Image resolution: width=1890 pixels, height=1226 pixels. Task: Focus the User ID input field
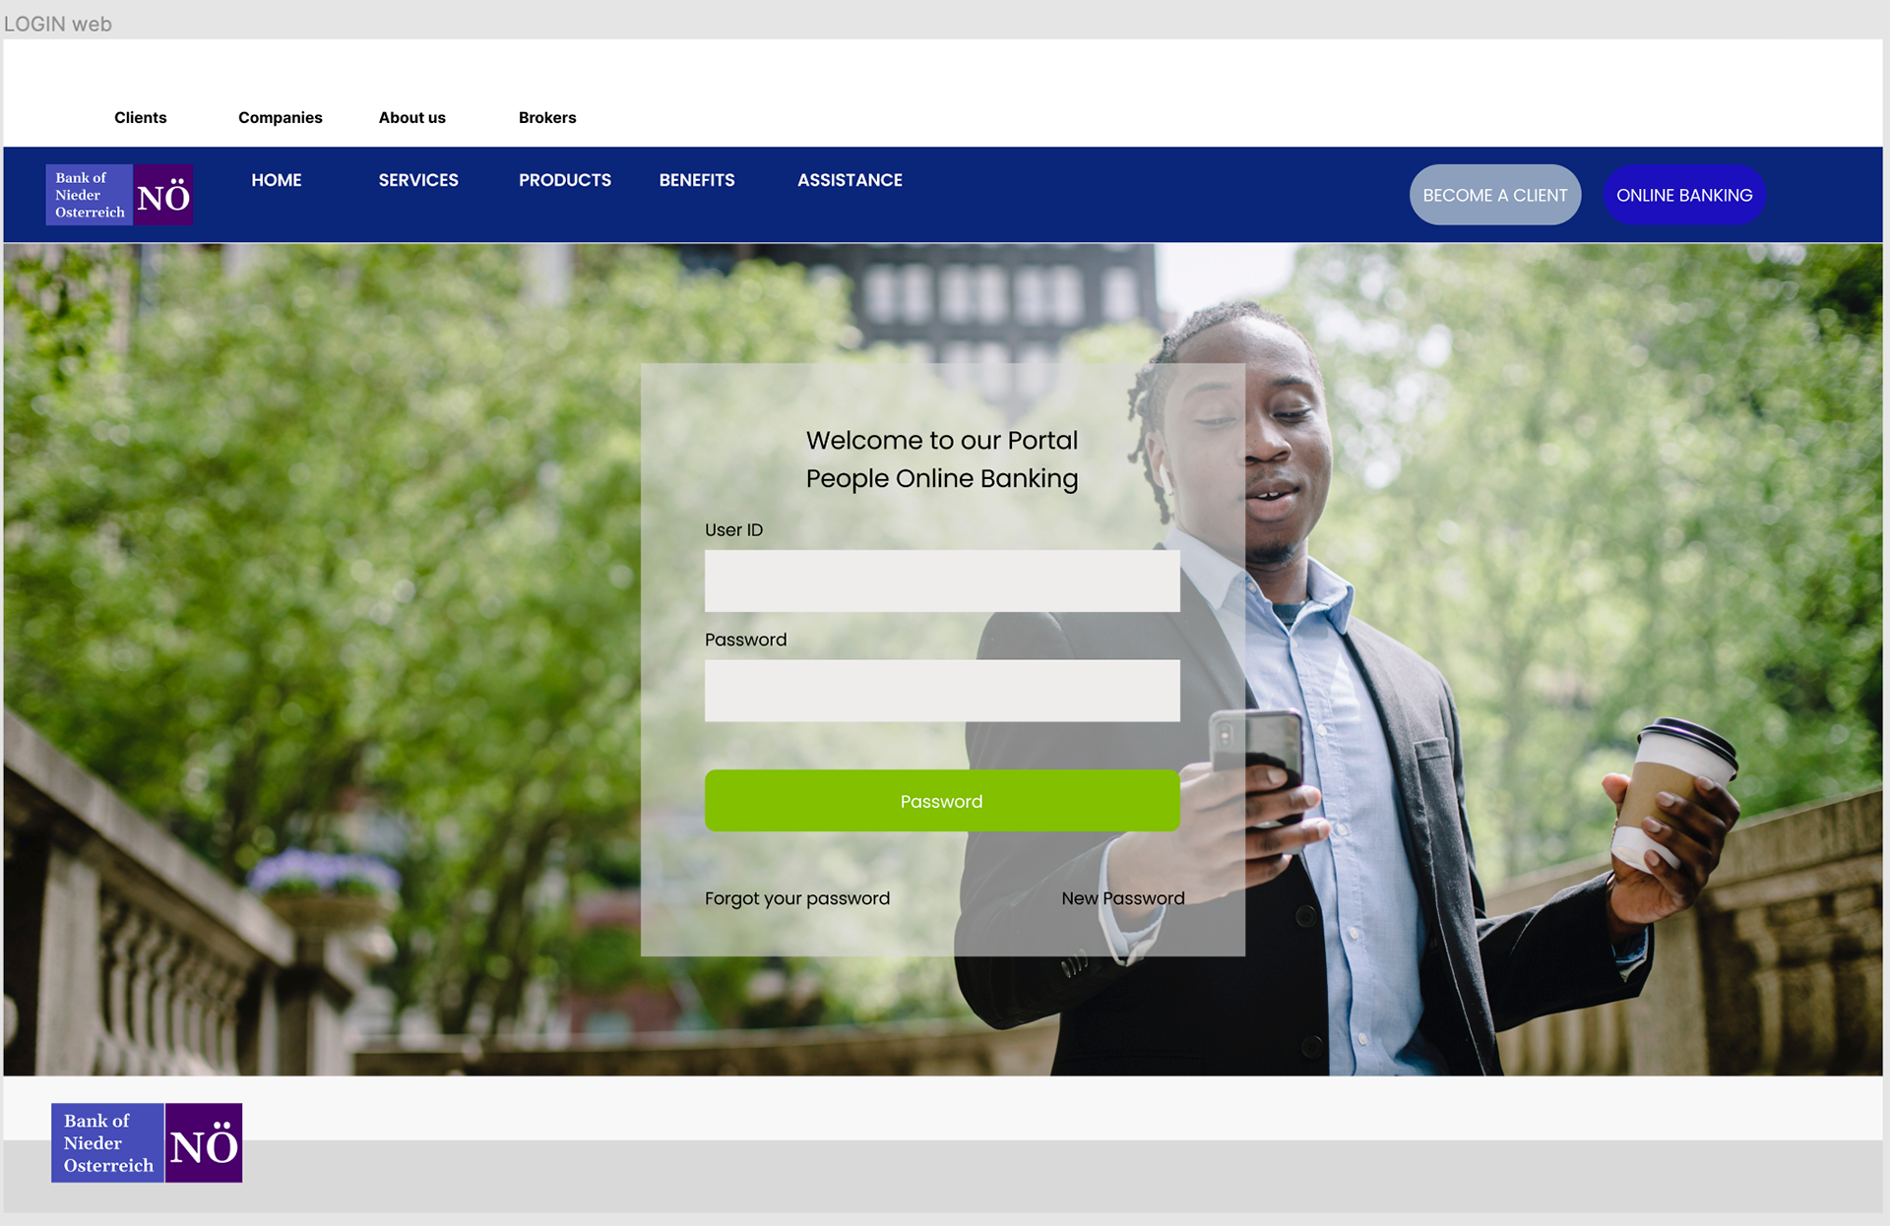tap(942, 581)
